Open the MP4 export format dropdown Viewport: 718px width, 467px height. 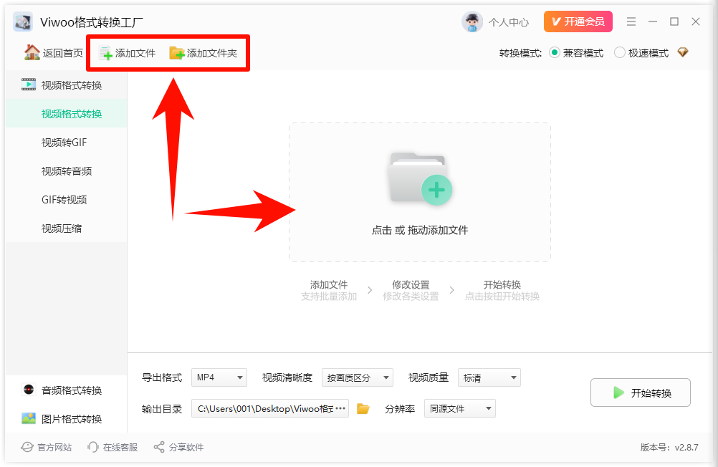click(219, 377)
